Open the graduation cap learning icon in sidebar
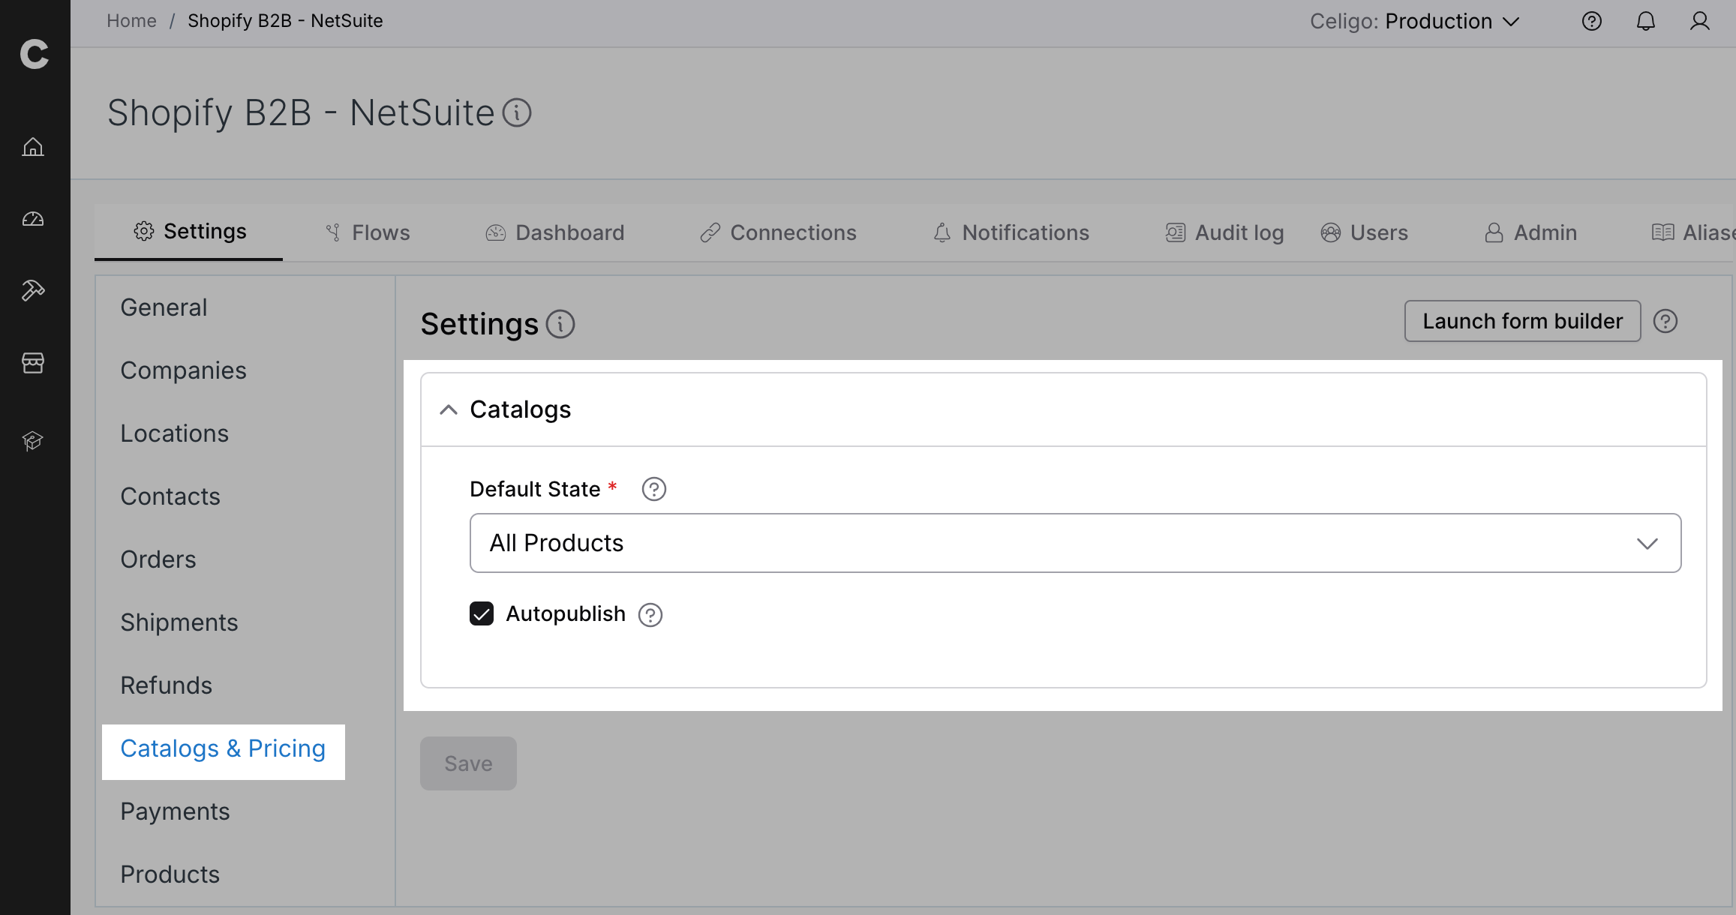The image size is (1736, 915). (x=33, y=440)
